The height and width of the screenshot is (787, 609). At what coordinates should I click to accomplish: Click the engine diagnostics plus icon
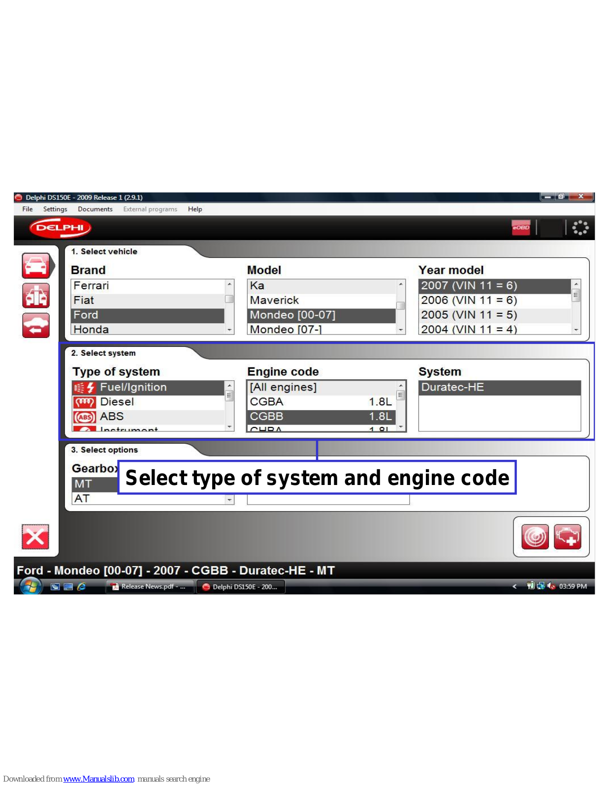click(x=567, y=537)
